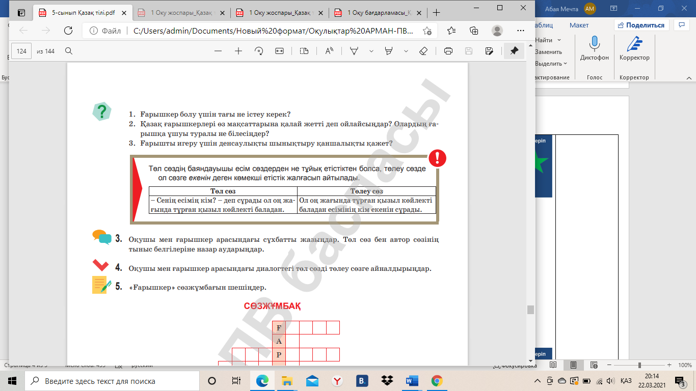Expand Highlight color options dropdown
This screenshot has height=391, width=696.
coord(406,51)
